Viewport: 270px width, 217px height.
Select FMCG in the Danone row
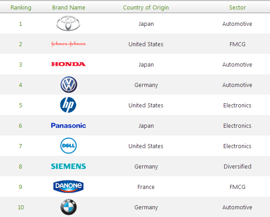(x=237, y=187)
